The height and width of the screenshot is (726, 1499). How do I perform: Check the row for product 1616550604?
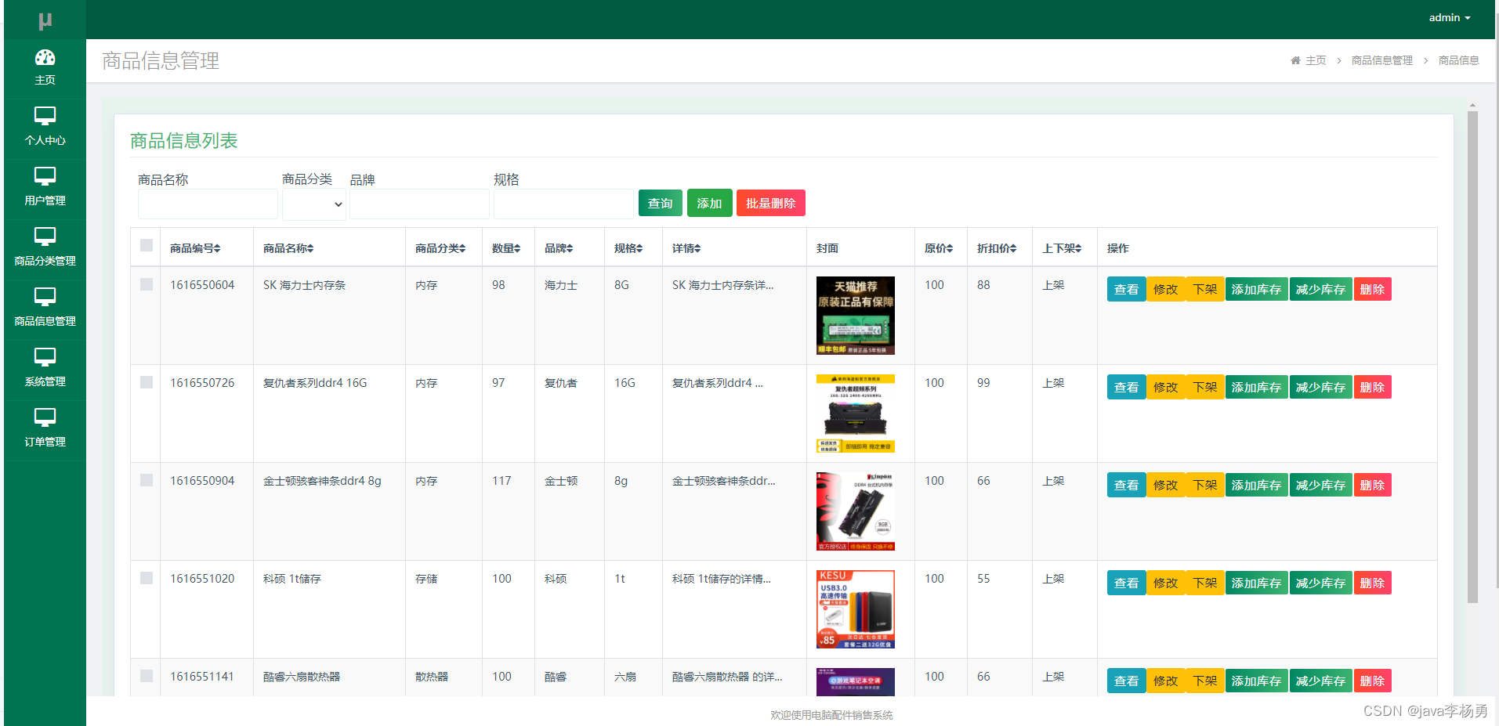click(146, 284)
